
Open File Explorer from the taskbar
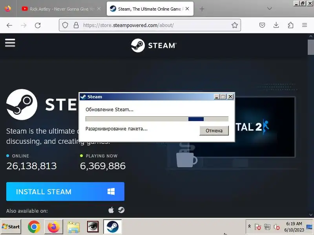73,227
